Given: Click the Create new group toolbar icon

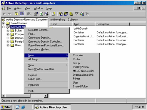Looking at the screenshot, I should (x=66, y=14).
